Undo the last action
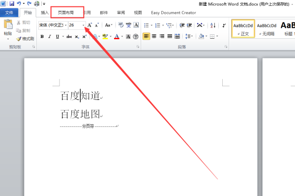The image size is (295, 196). point(19,3)
